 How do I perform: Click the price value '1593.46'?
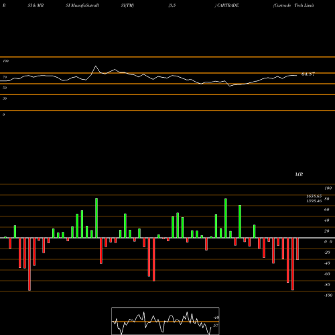pyautogui.click(x=314, y=201)
